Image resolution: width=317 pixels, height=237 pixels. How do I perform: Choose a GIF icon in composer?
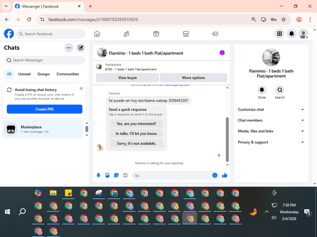coord(126,175)
